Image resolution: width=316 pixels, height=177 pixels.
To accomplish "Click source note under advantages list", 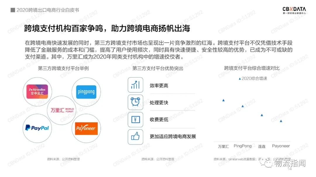I will [158, 159].
